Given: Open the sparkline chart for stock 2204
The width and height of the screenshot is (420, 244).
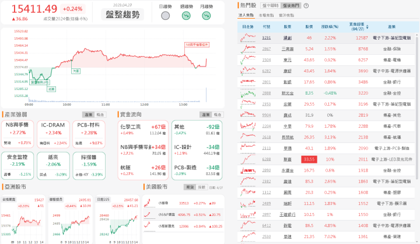Looking at the screenshot, I should coord(248,126).
